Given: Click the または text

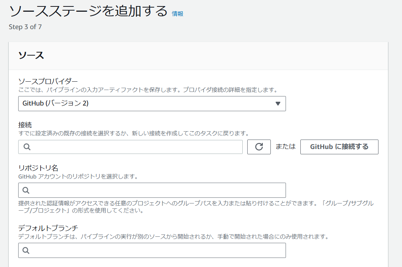Looking at the screenshot, I should (286, 146).
